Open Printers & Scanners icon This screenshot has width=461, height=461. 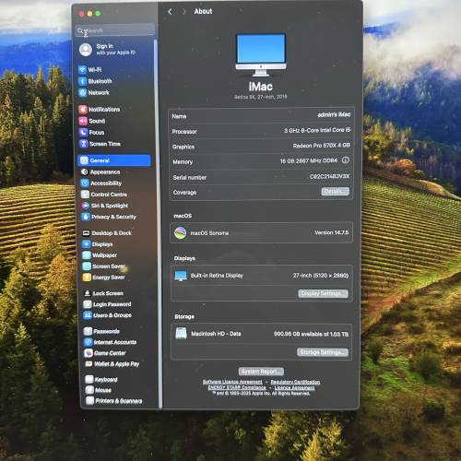point(90,400)
